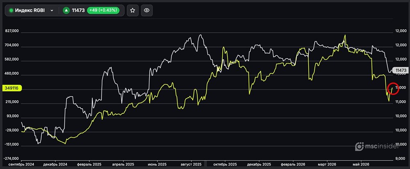
Task: Click the star favorite icon
Action: pyautogui.click(x=132, y=11)
